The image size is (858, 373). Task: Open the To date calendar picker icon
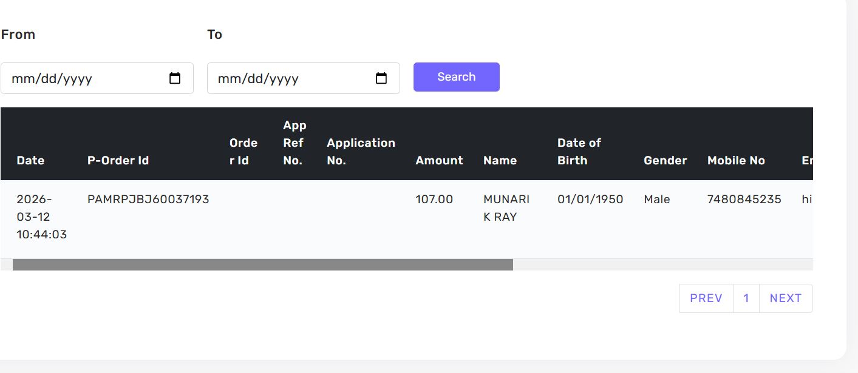(x=381, y=78)
